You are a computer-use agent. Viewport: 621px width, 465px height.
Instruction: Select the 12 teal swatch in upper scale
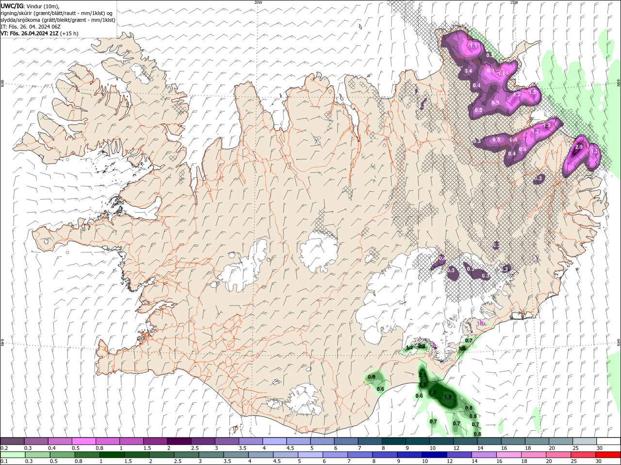(x=465, y=441)
